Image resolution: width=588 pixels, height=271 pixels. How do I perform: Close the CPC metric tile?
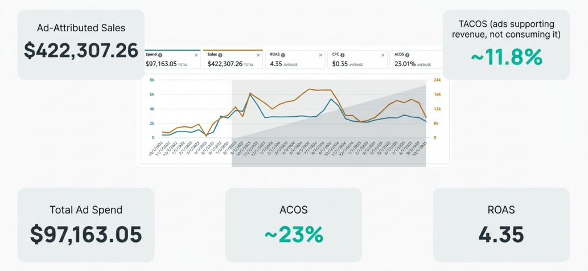(383, 55)
